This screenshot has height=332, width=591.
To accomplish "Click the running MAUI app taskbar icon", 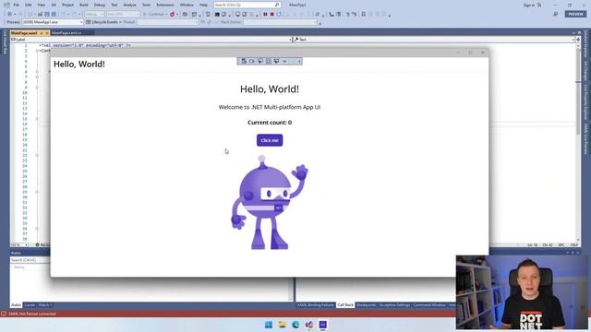I will tap(322, 325).
